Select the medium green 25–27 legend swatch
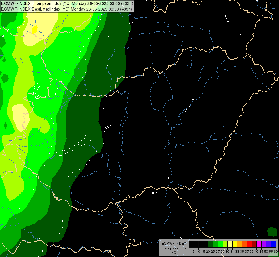The width and height of the screenshot is (279, 257). coord(215,244)
